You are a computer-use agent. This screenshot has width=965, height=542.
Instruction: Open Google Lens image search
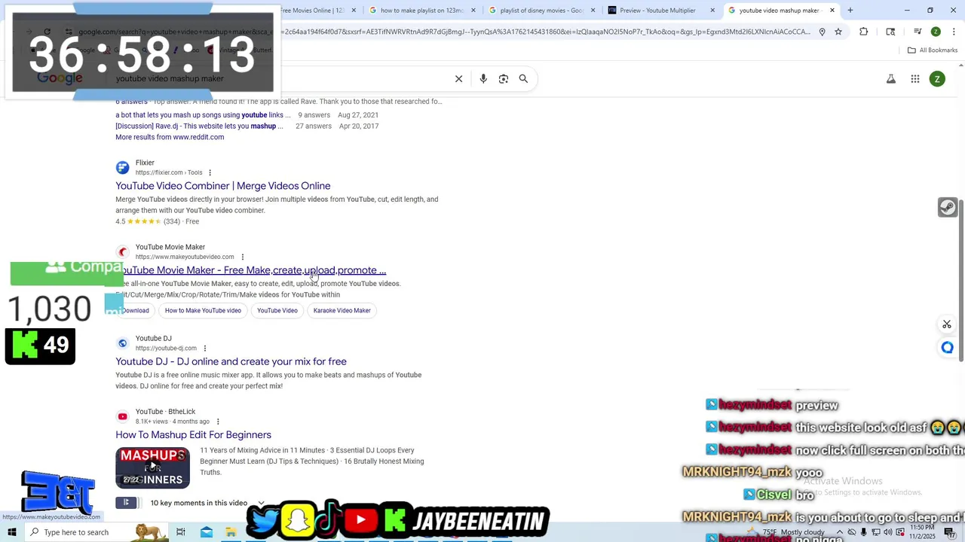tap(504, 79)
